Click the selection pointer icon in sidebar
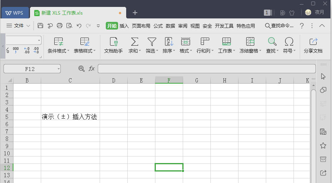332x183 pixels. [323, 76]
